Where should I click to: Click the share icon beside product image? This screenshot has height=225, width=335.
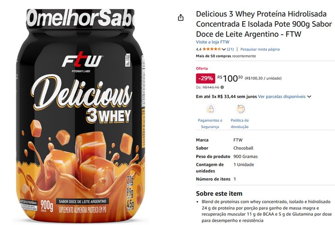point(181,18)
